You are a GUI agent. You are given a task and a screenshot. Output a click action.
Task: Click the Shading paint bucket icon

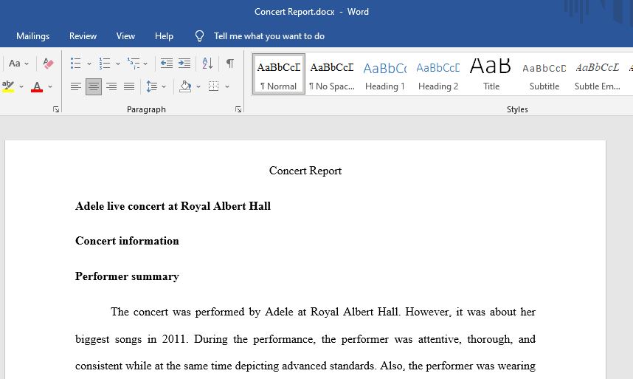pyautogui.click(x=185, y=86)
